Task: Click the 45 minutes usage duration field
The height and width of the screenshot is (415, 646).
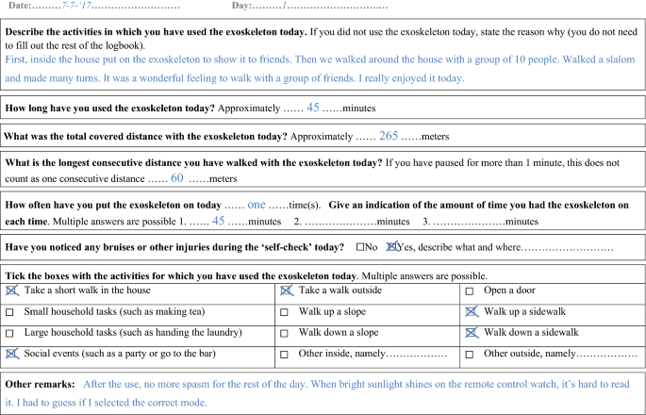Action: click(x=314, y=108)
